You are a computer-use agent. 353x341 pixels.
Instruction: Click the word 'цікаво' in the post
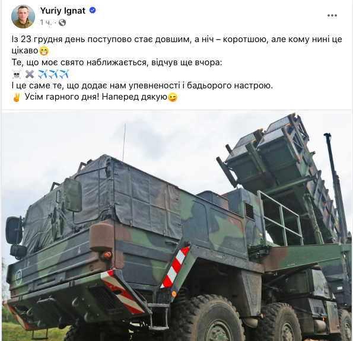point(25,51)
